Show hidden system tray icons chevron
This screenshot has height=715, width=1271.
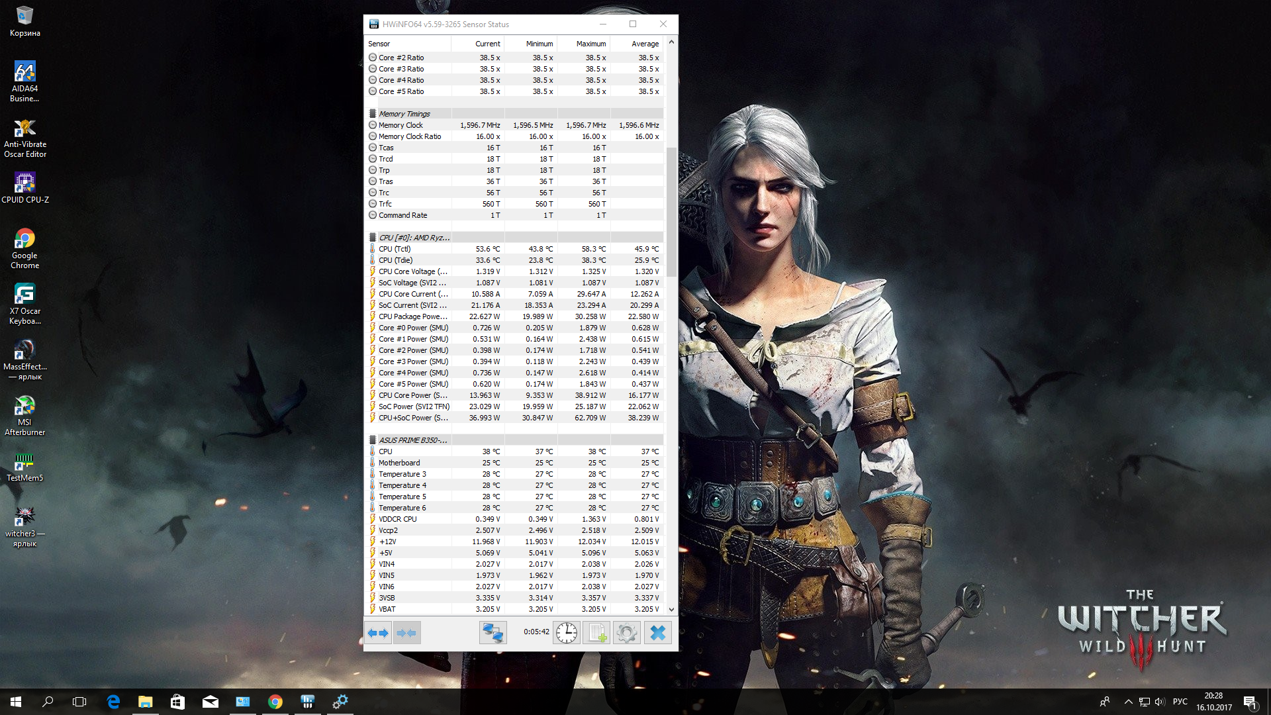pyautogui.click(x=1128, y=702)
